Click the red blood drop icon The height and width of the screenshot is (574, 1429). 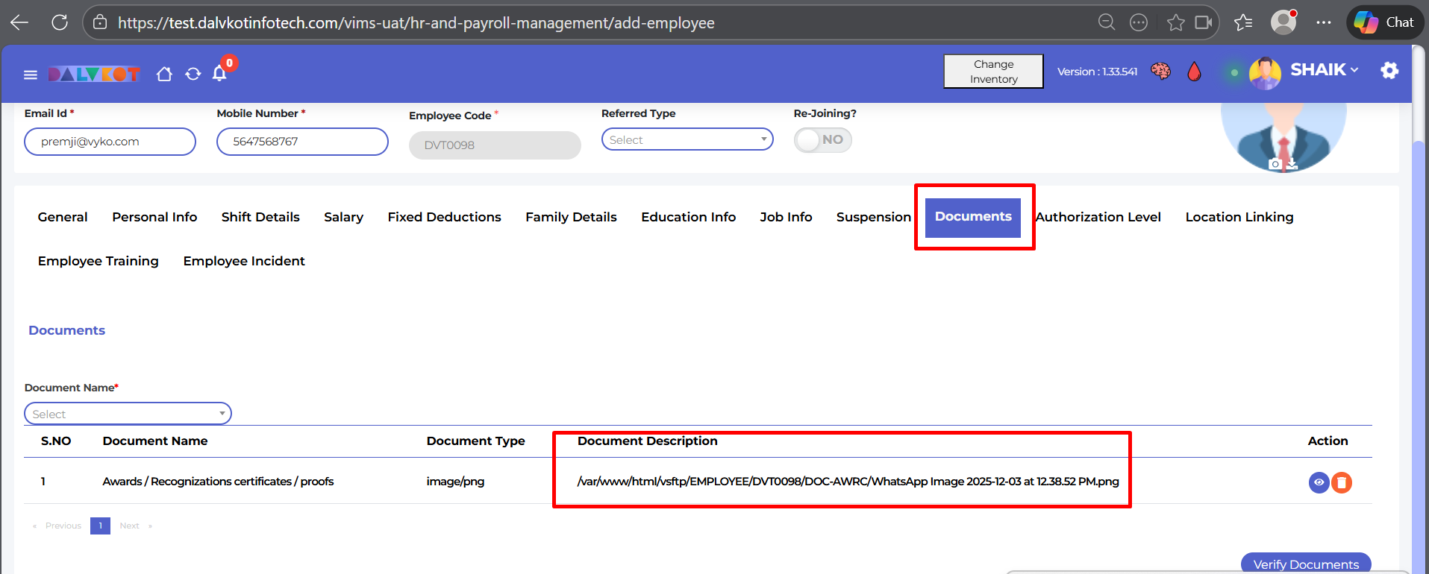[1194, 72]
